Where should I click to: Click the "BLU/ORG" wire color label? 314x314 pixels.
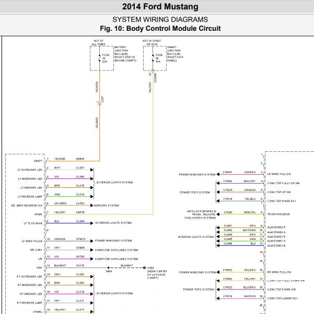pyautogui.click(x=250, y=287)
